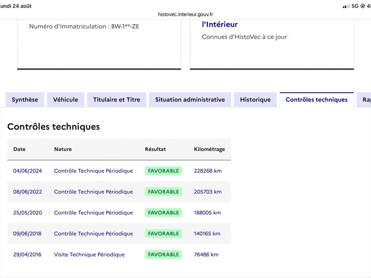Click the Numéro d'immatriculation BW-1**-ZE text

coord(84,26)
